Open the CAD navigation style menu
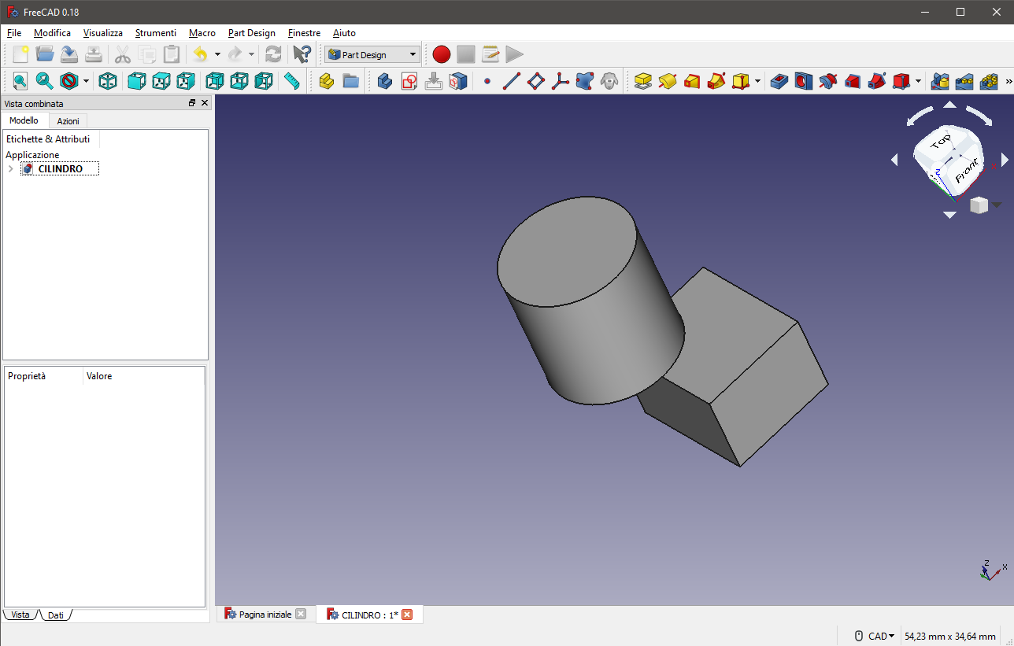The height and width of the screenshot is (646, 1014). click(875, 636)
